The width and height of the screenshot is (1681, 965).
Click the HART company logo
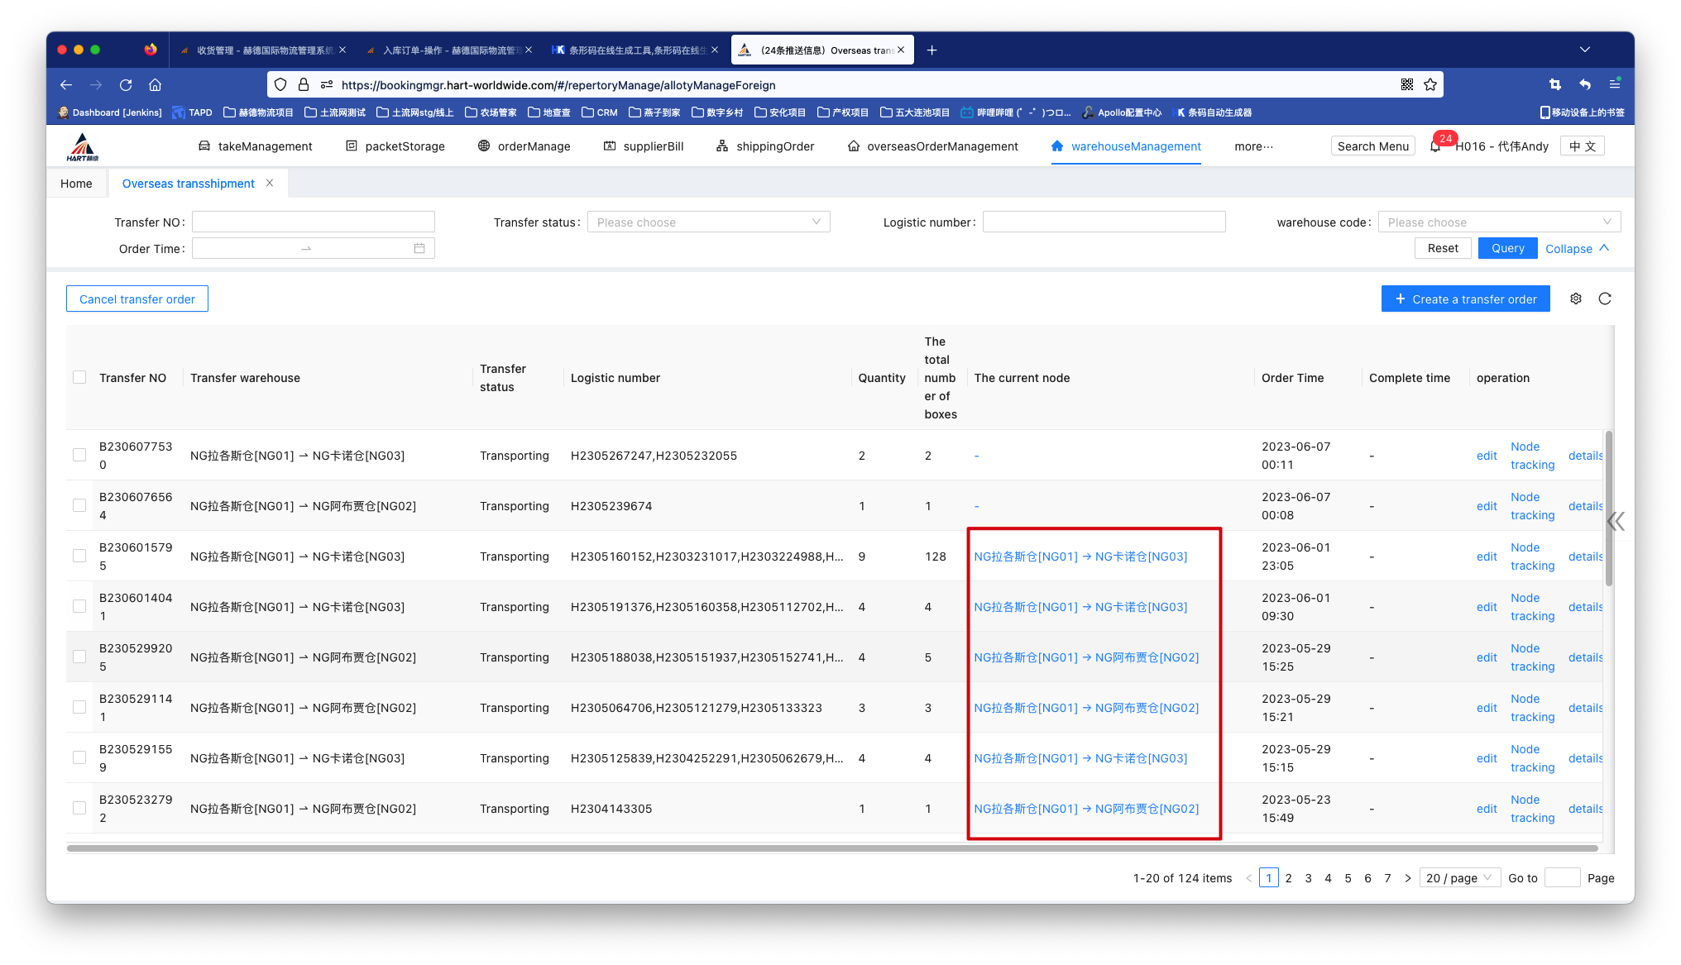point(83,147)
